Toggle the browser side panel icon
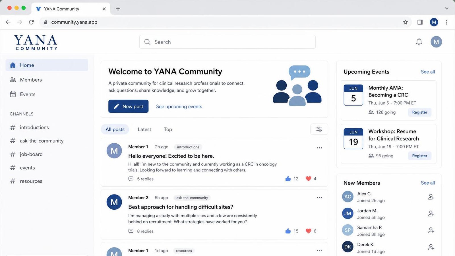Image resolution: width=455 pixels, height=256 pixels. click(420, 22)
